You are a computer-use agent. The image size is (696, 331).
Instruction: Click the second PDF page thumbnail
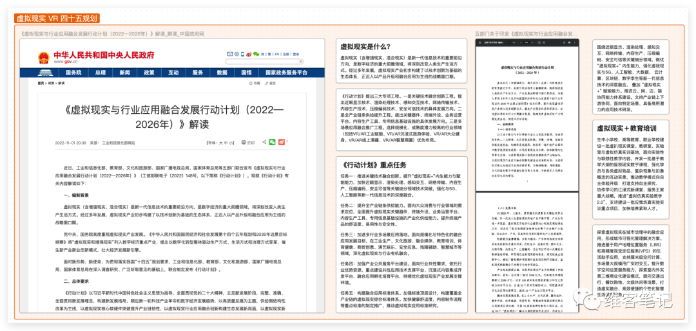[526, 254]
